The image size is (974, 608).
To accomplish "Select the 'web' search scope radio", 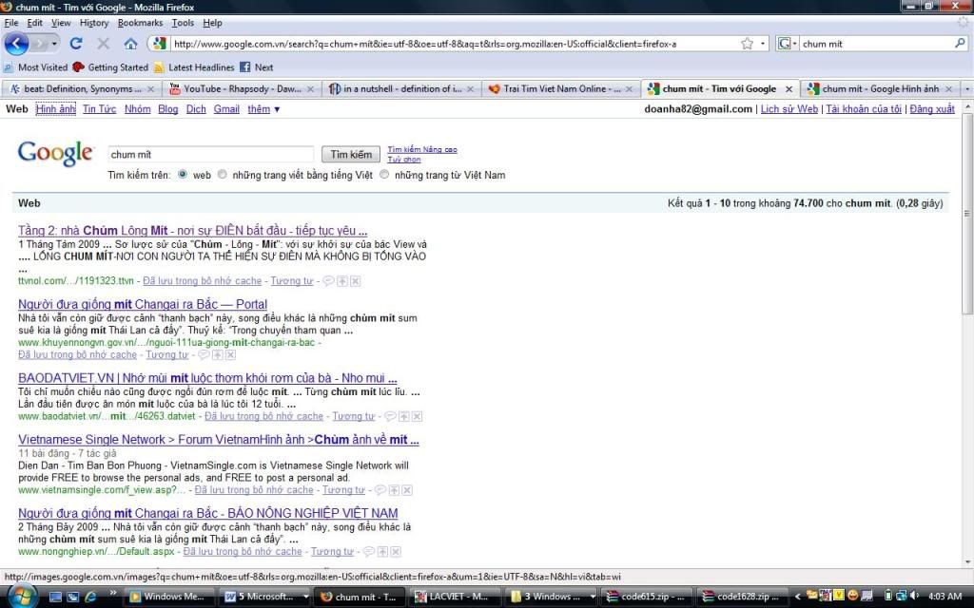I will coord(183,175).
